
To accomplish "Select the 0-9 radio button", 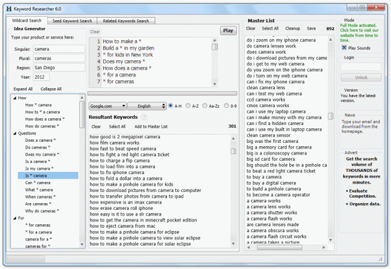I will point(226,105).
